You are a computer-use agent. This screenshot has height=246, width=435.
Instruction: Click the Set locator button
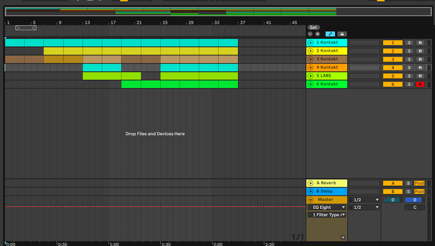pos(313,28)
